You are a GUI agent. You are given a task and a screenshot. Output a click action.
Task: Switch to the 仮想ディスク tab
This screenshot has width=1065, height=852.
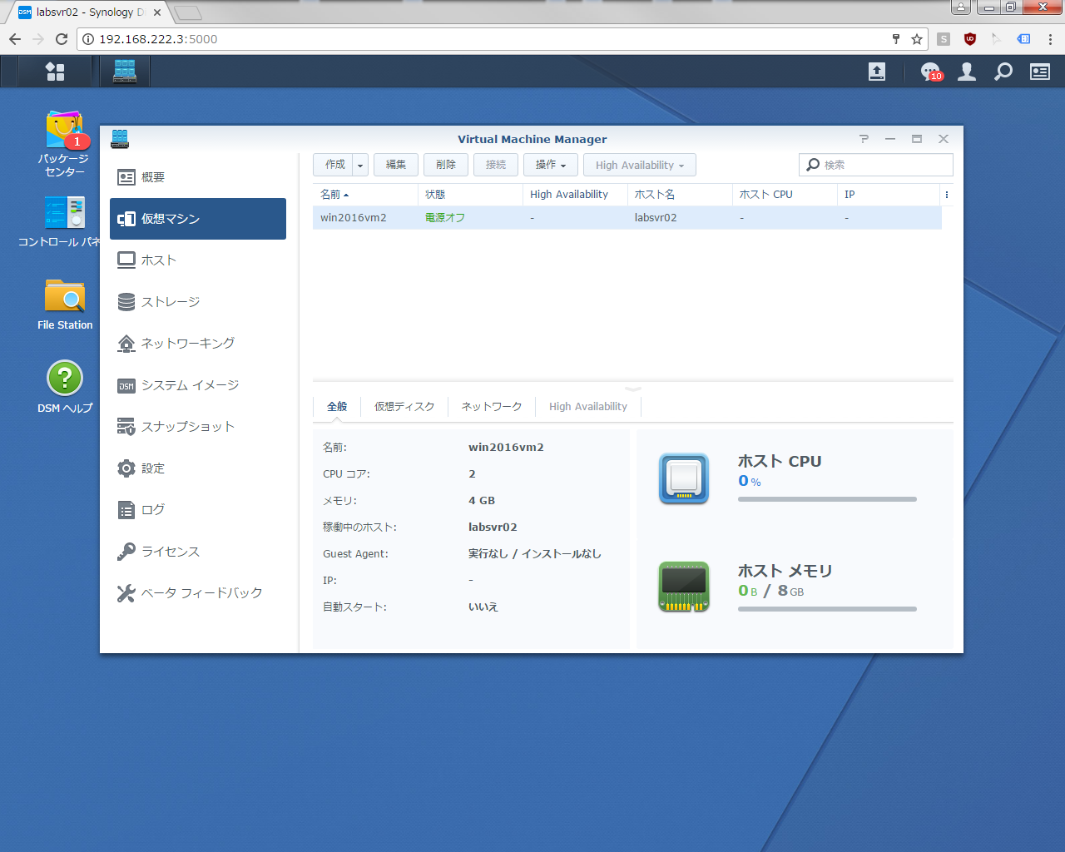tap(404, 407)
